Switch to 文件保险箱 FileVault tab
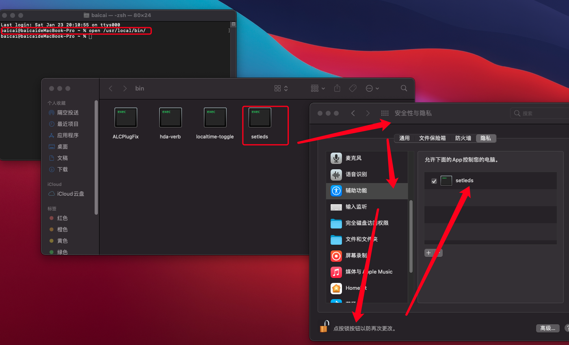The height and width of the screenshot is (345, 569). 433,138
